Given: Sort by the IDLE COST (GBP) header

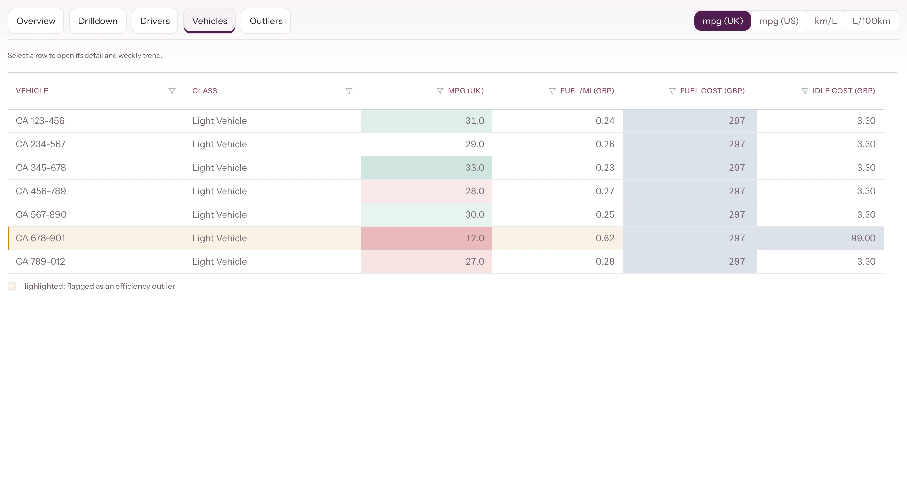Looking at the screenshot, I should click(x=844, y=91).
